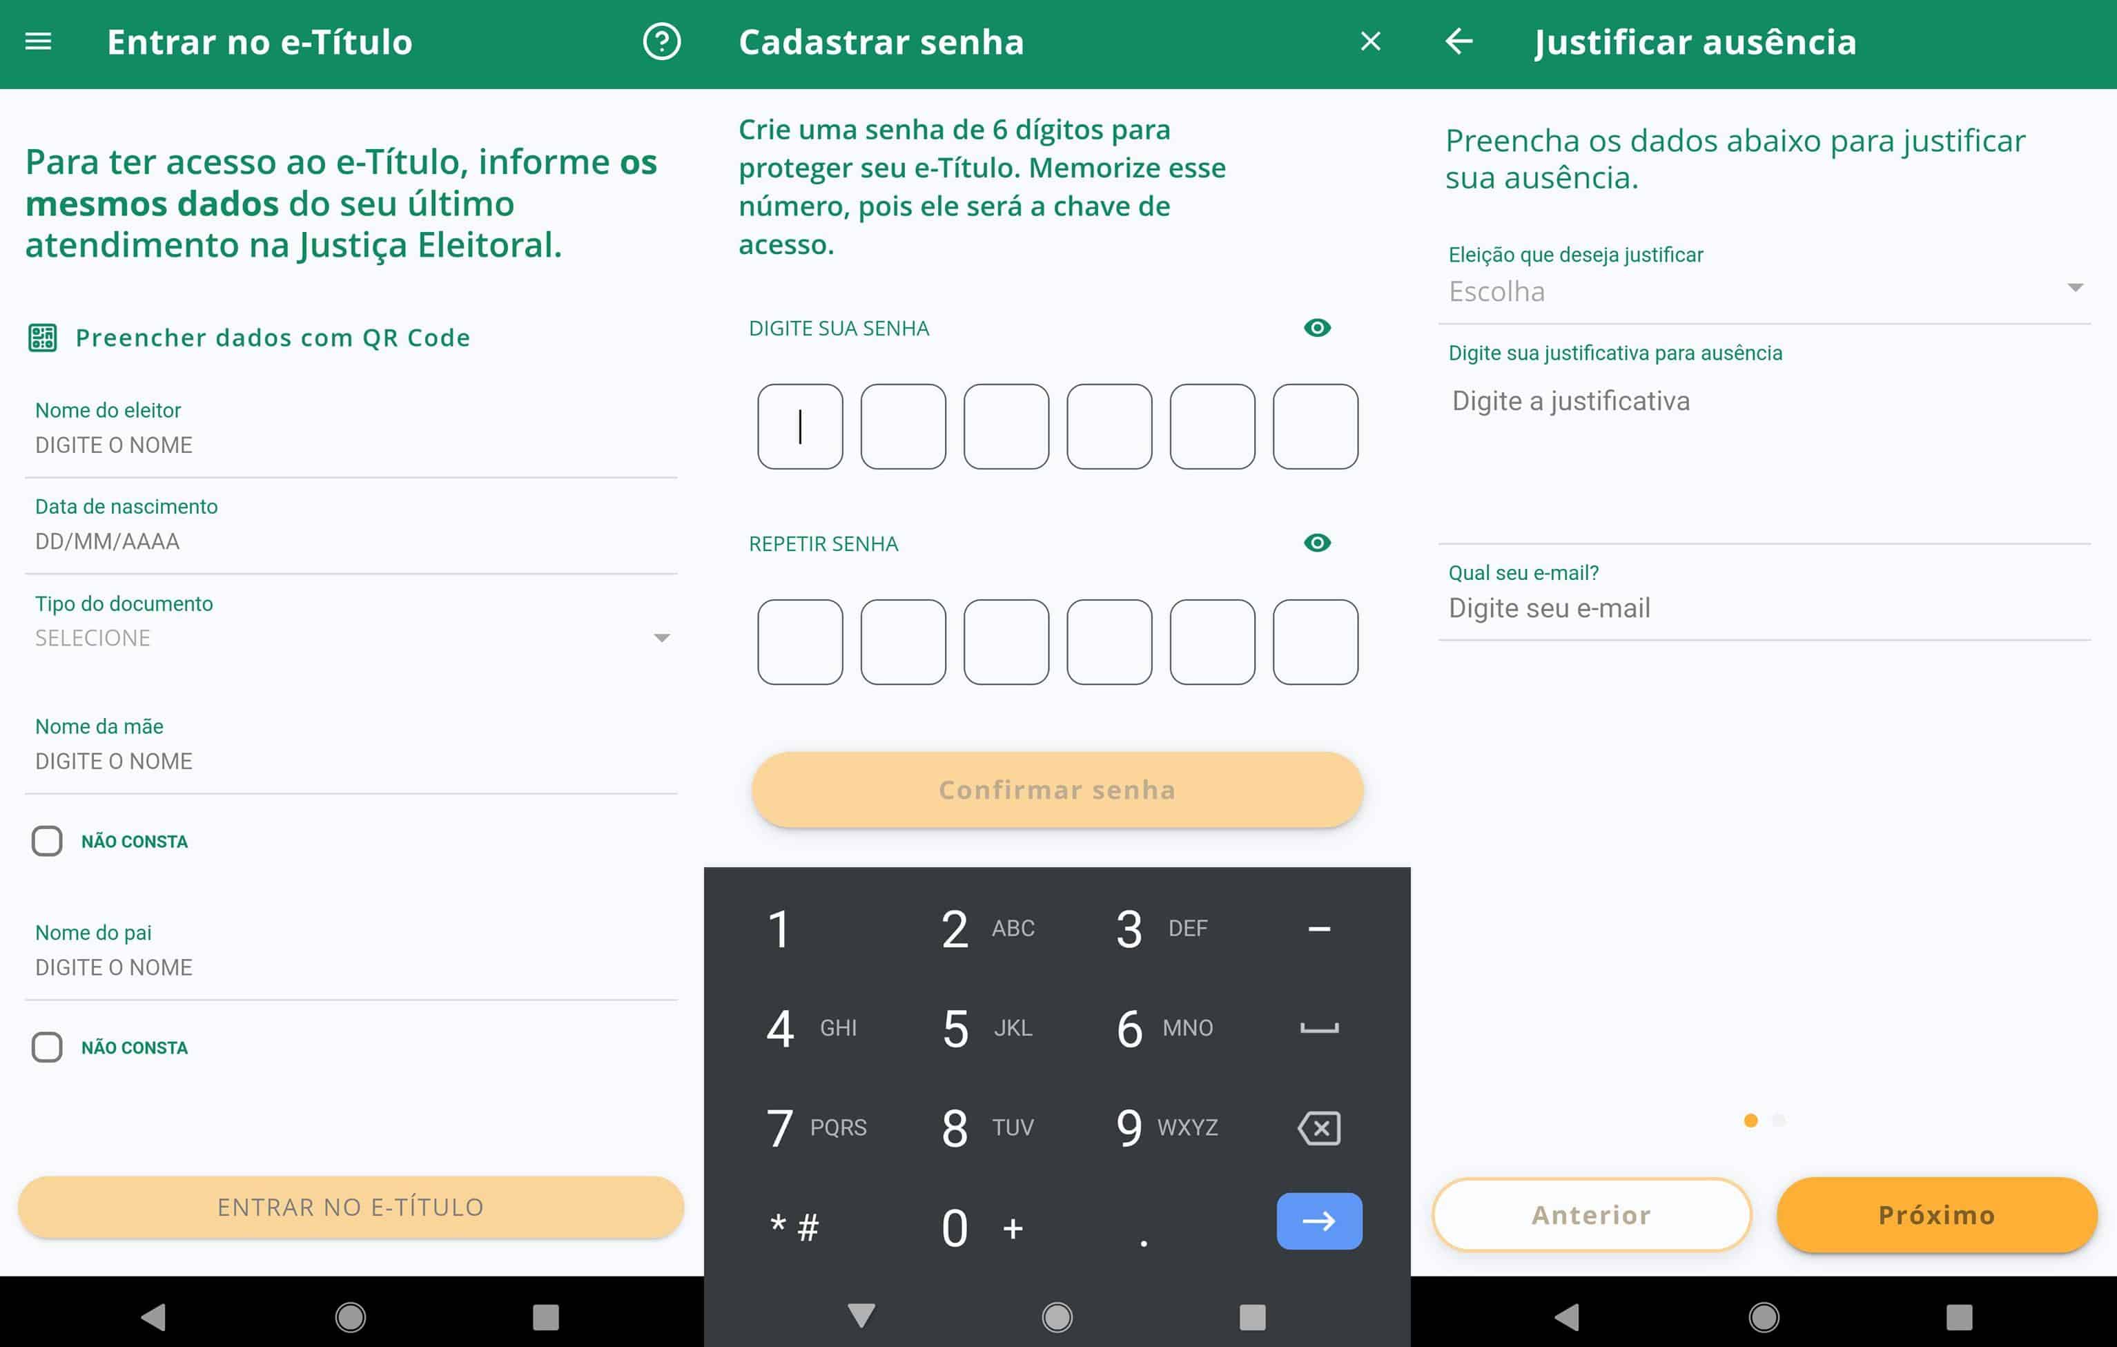This screenshot has height=1347, width=2117.
Task: Open the help question mark icon
Action: tap(661, 41)
